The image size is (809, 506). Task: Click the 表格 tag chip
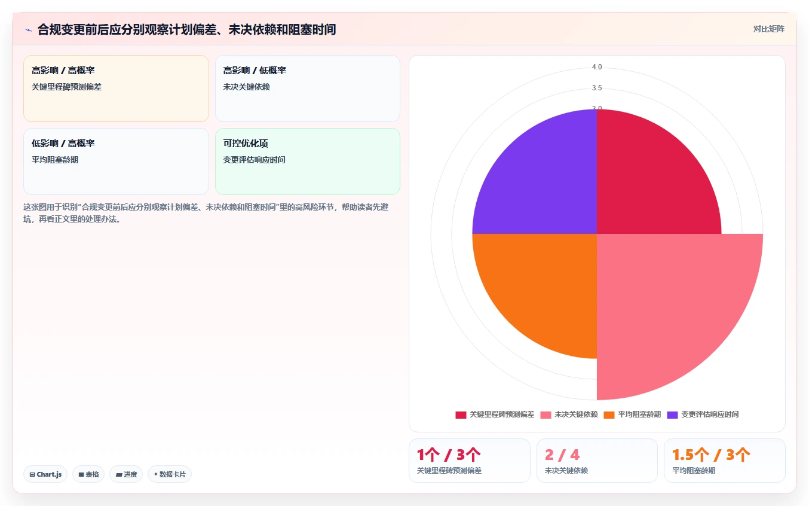pyautogui.click(x=88, y=474)
